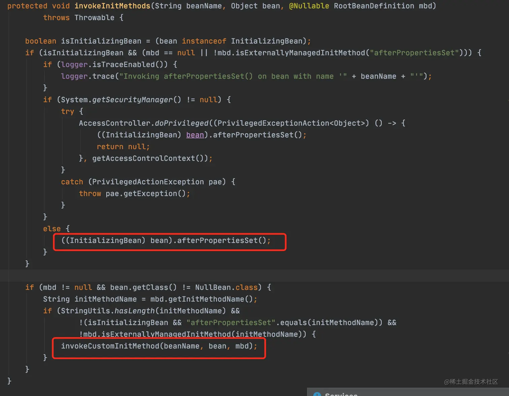
Task: Click the @Nullable annotation
Action: coord(309,6)
